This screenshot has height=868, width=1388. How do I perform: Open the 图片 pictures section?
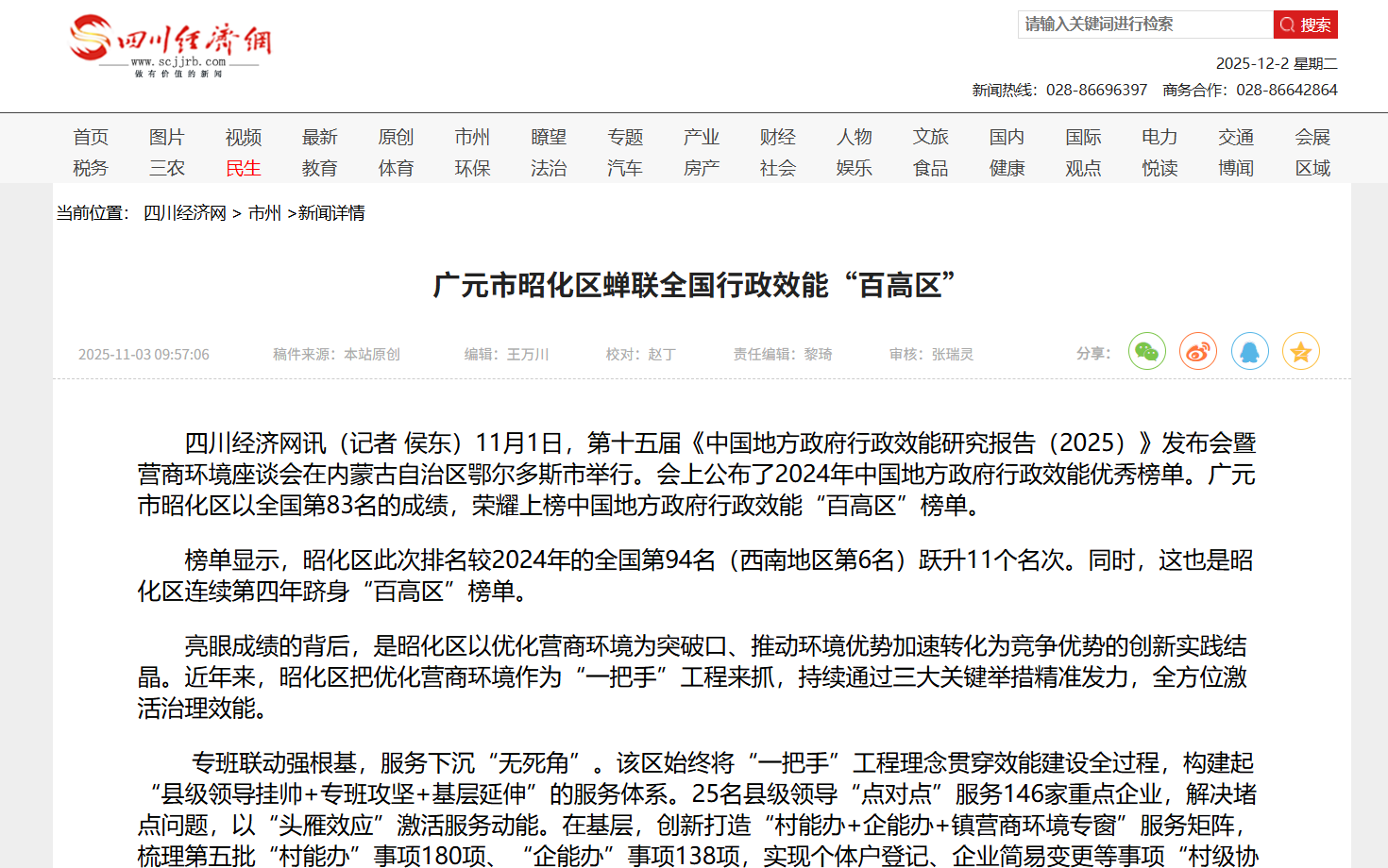click(167, 138)
